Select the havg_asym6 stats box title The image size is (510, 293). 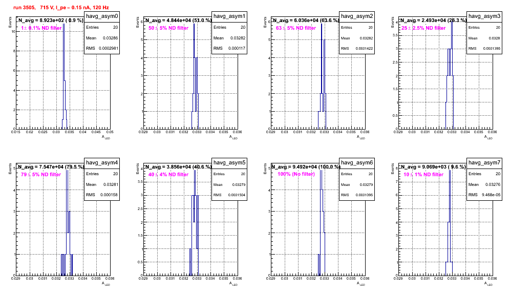click(x=357, y=163)
